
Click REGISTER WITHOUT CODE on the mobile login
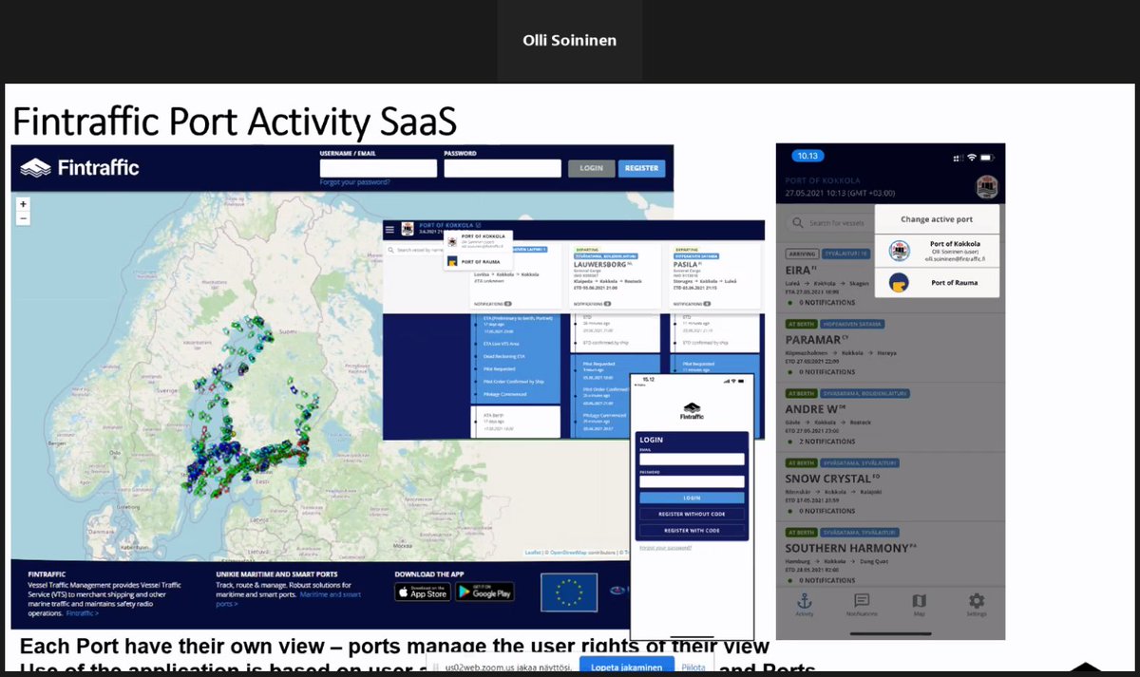point(691,514)
